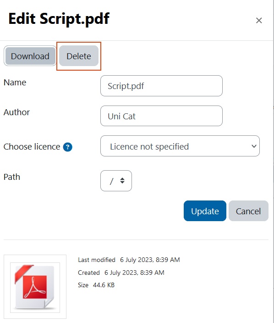Expand the Path folder selector
Viewport: 274px width, 323px height.
click(x=116, y=181)
